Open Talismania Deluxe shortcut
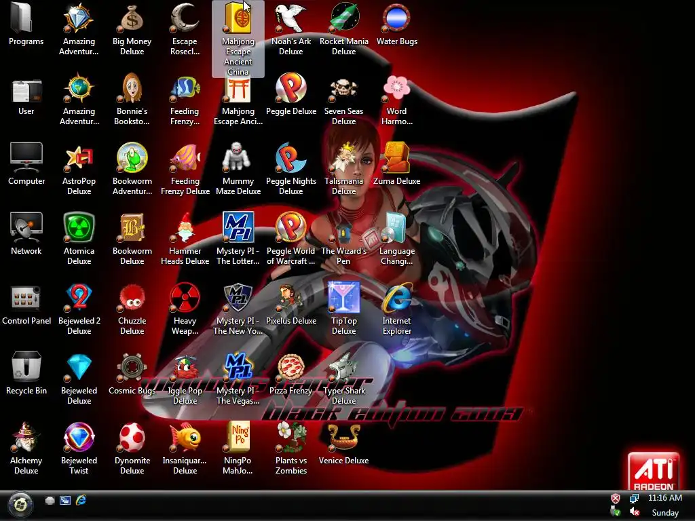This screenshot has width=695, height=521. 344,158
